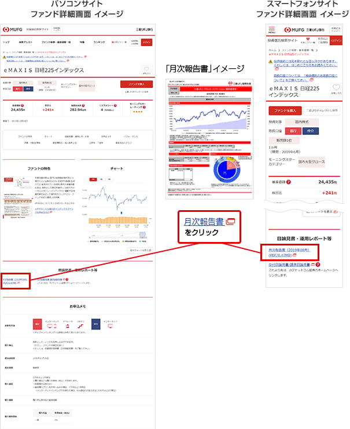Click the operator icon in お申込メモ
The image size is (350, 429).
click(68, 326)
